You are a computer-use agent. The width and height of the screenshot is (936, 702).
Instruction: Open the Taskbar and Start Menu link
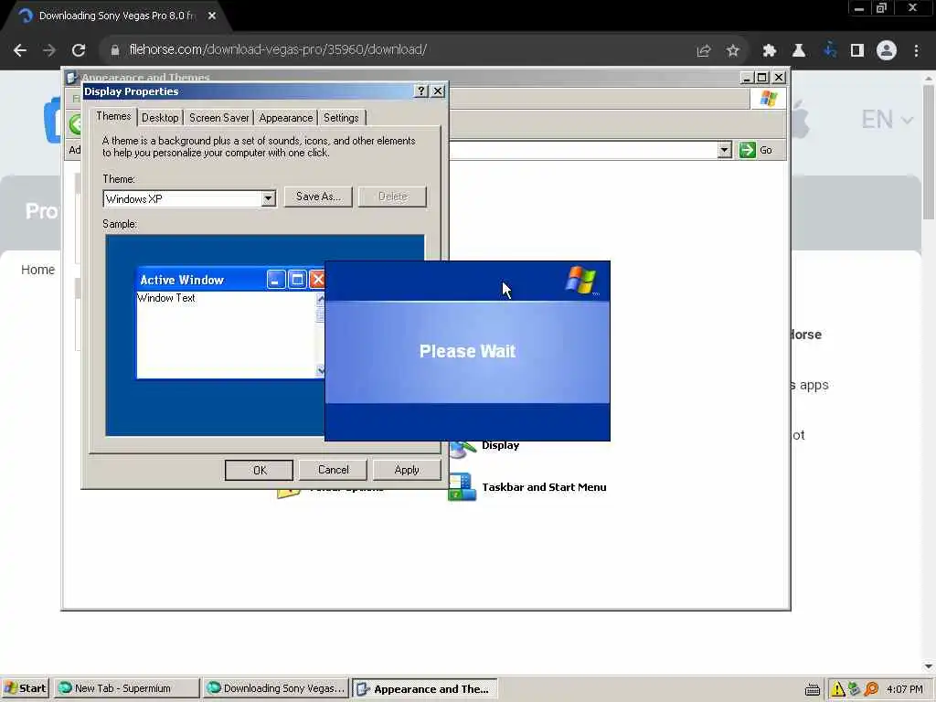[x=544, y=488]
